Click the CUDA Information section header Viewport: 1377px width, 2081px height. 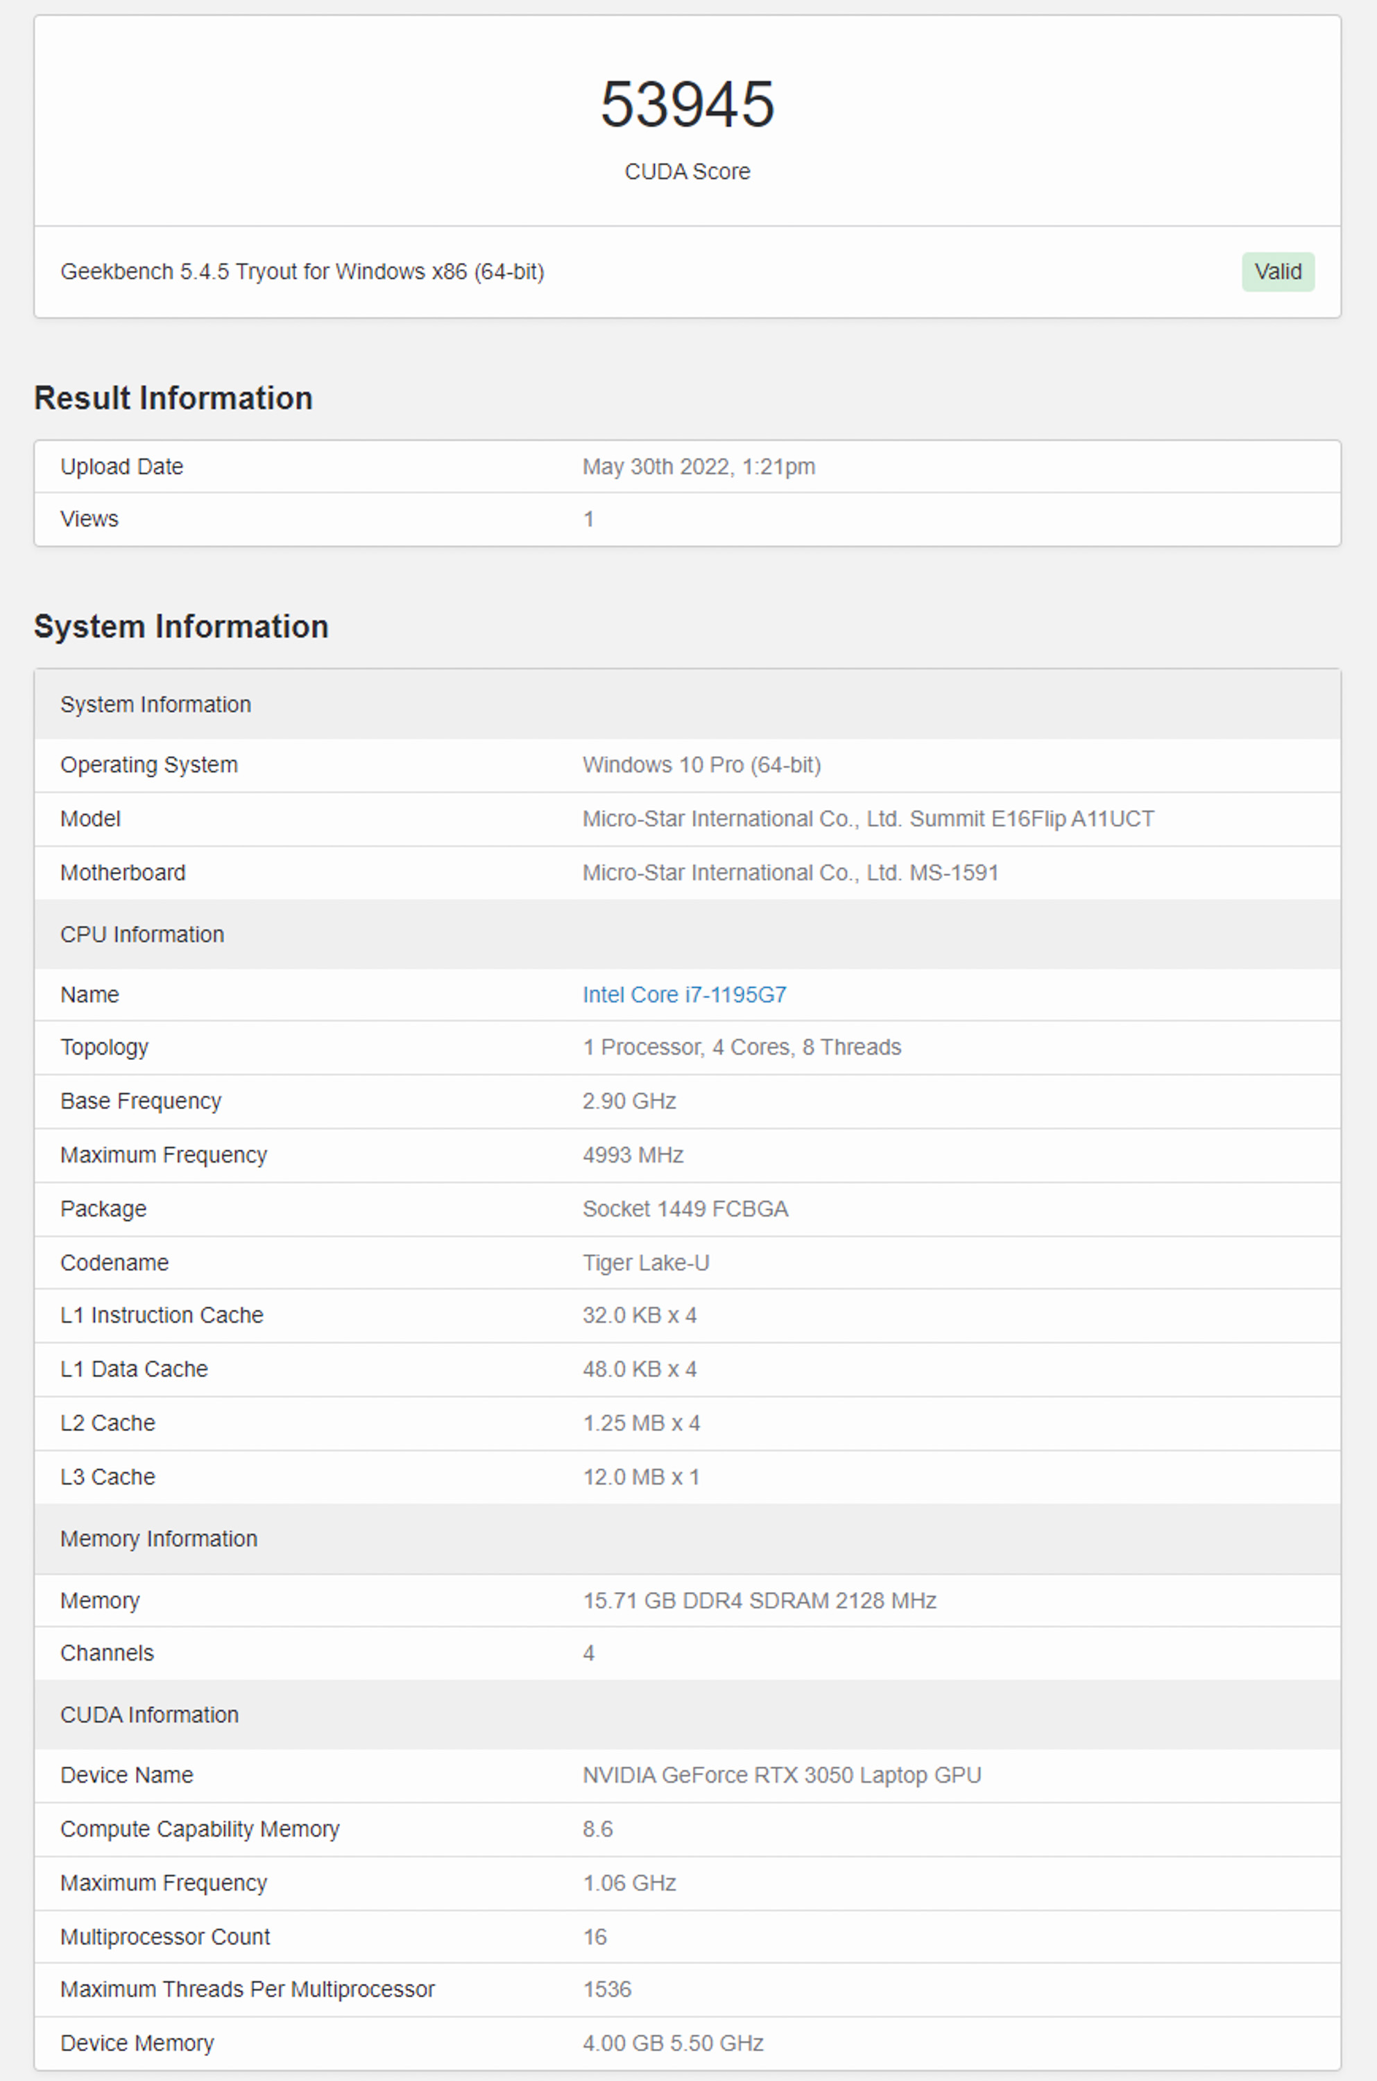687,1715
